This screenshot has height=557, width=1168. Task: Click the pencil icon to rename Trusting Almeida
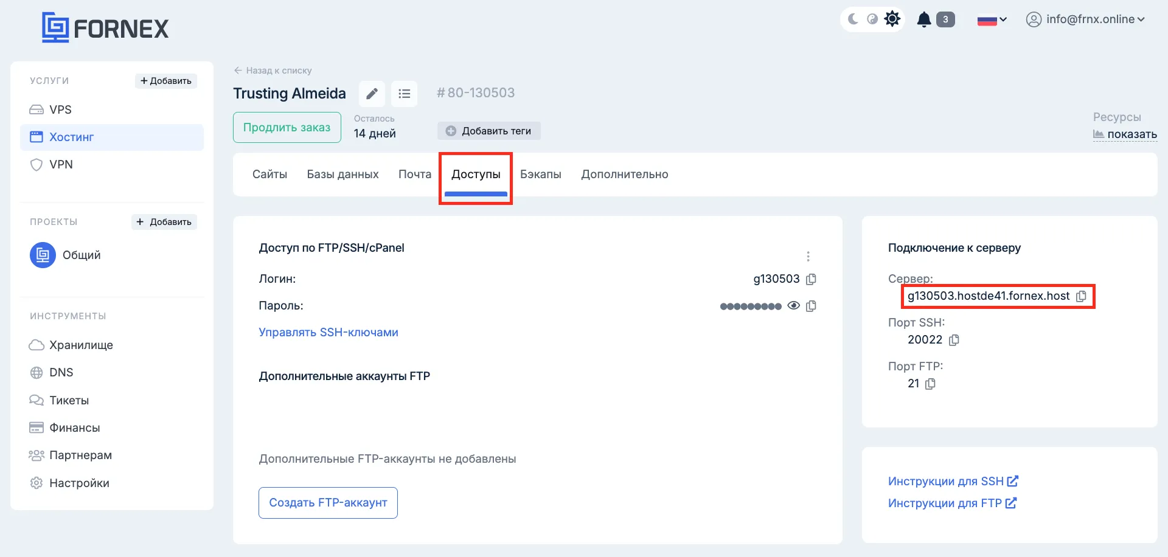(x=372, y=94)
